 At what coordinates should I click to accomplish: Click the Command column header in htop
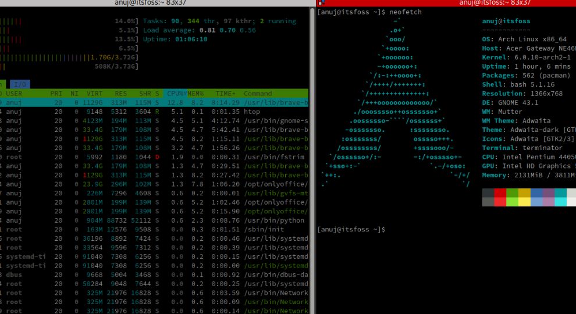point(258,94)
